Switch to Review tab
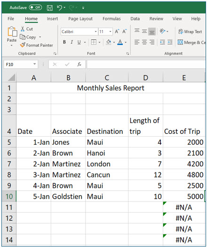207x248 pixels. pyautogui.click(x=156, y=19)
